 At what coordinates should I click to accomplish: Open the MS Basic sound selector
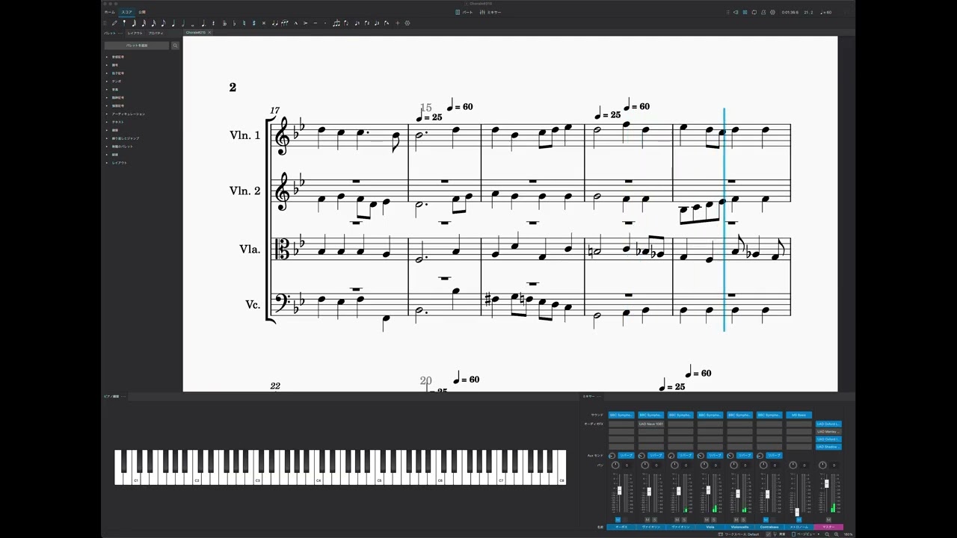coord(798,415)
